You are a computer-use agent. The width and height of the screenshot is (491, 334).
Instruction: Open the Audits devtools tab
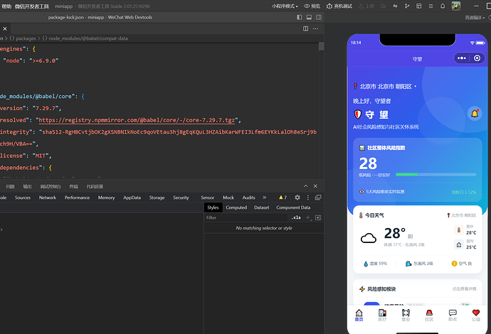248,198
